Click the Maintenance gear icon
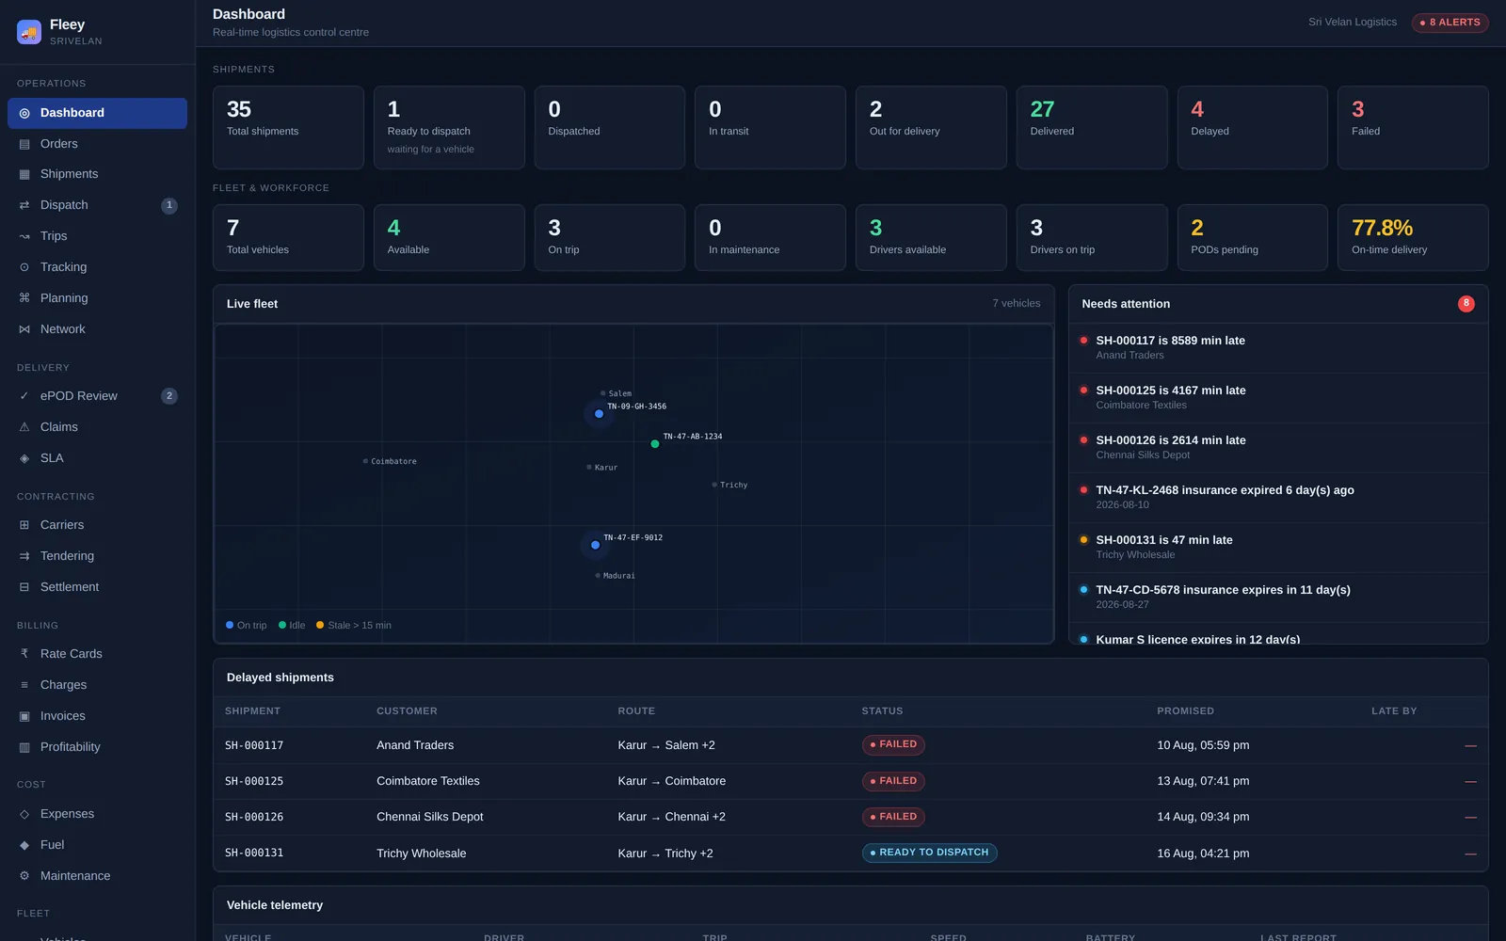Viewport: 1506px width, 941px height. [x=24, y=876]
